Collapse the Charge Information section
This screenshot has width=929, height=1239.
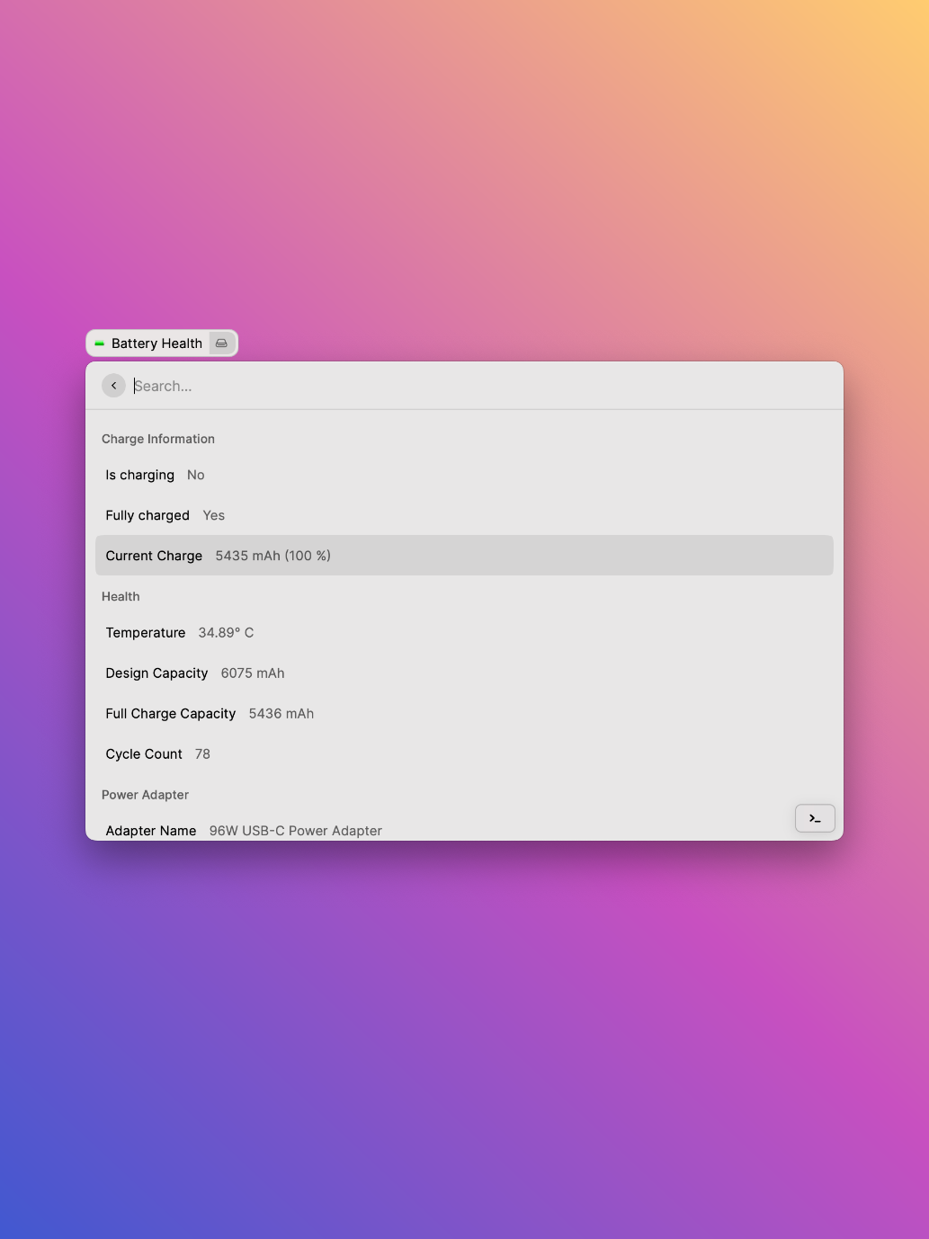coord(158,439)
